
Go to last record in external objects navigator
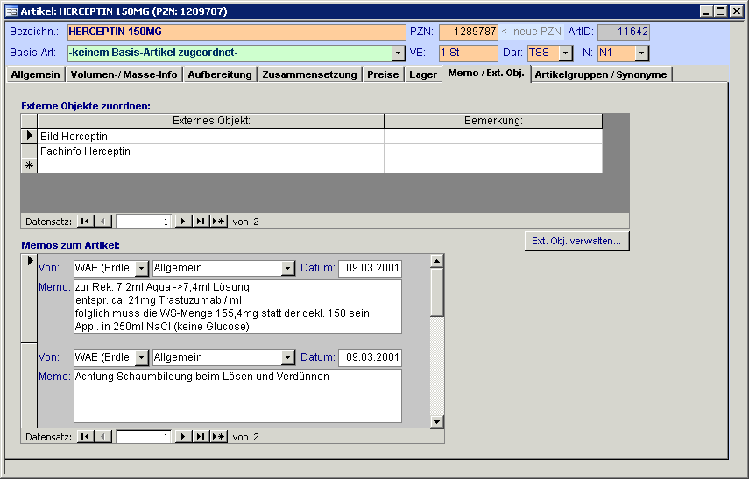(x=201, y=222)
